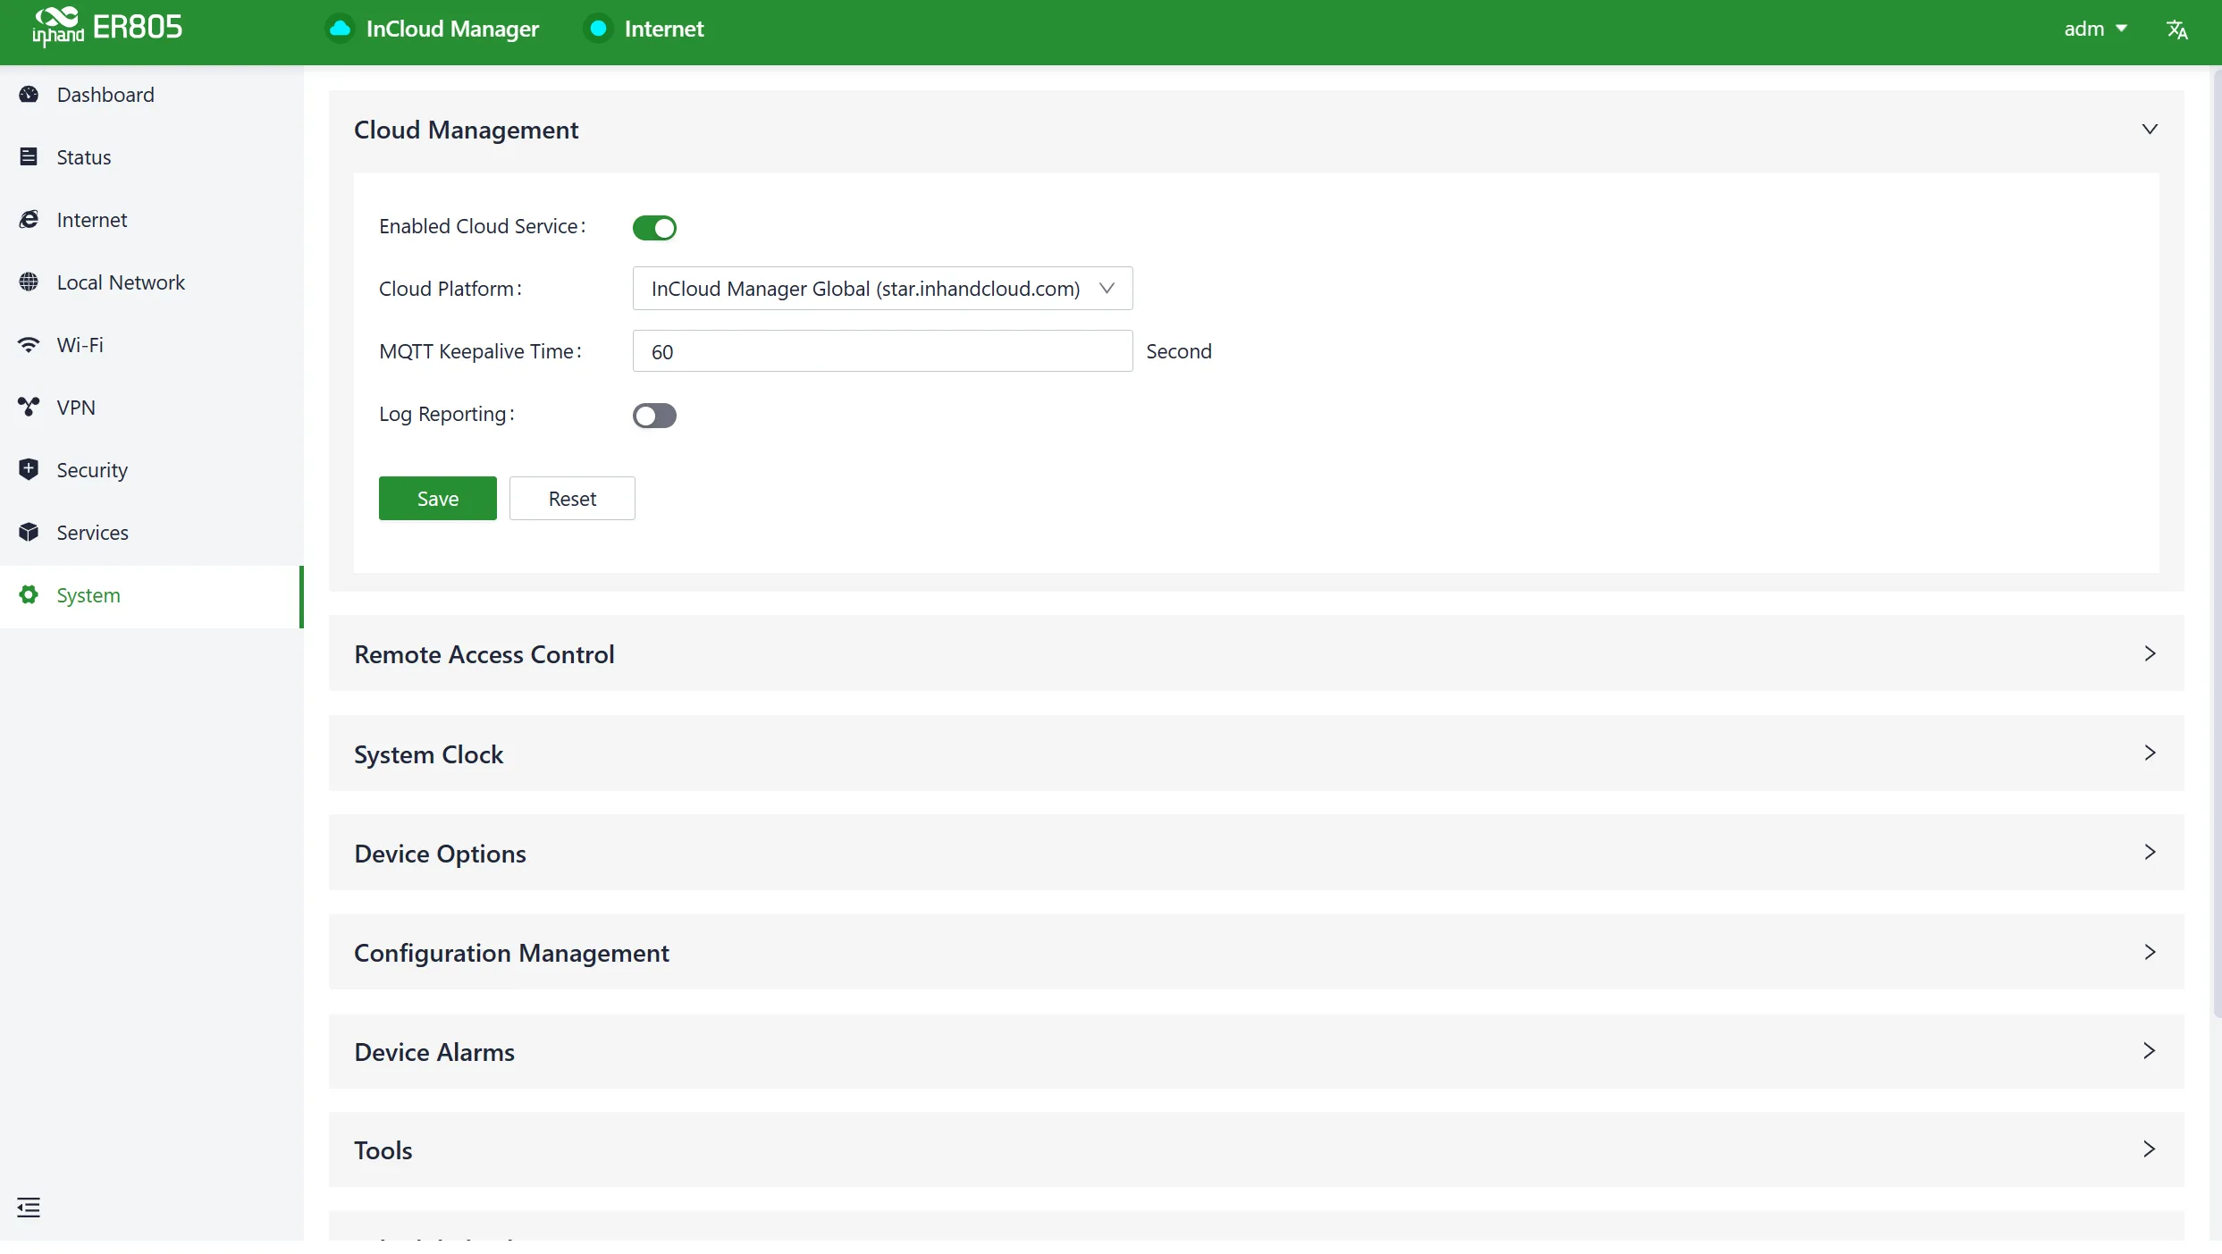Click the Local Network globe icon

(x=29, y=282)
